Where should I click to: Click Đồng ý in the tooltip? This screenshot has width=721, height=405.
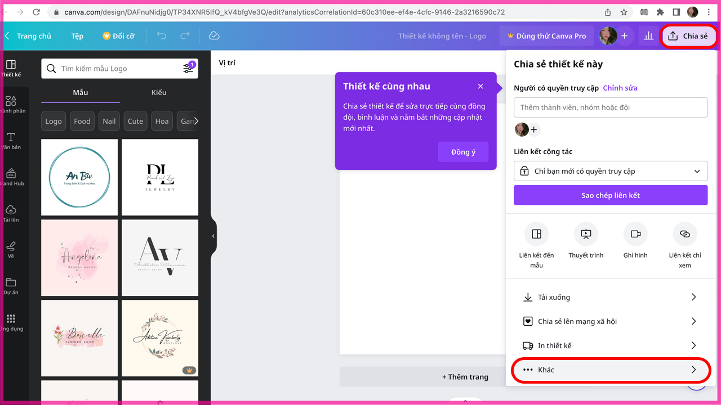(463, 152)
